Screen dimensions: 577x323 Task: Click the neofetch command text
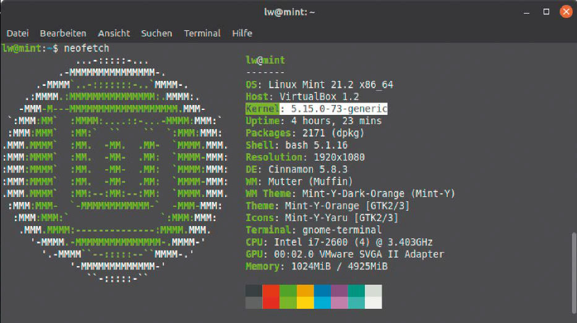coord(87,49)
